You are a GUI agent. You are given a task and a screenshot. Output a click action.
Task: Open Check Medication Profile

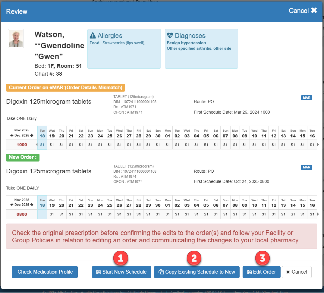click(x=45, y=272)
